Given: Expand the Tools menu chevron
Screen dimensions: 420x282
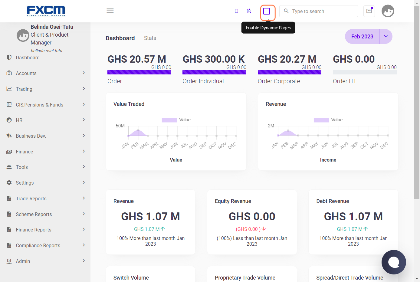Looking at the screenshot, I should pos(84,167).
